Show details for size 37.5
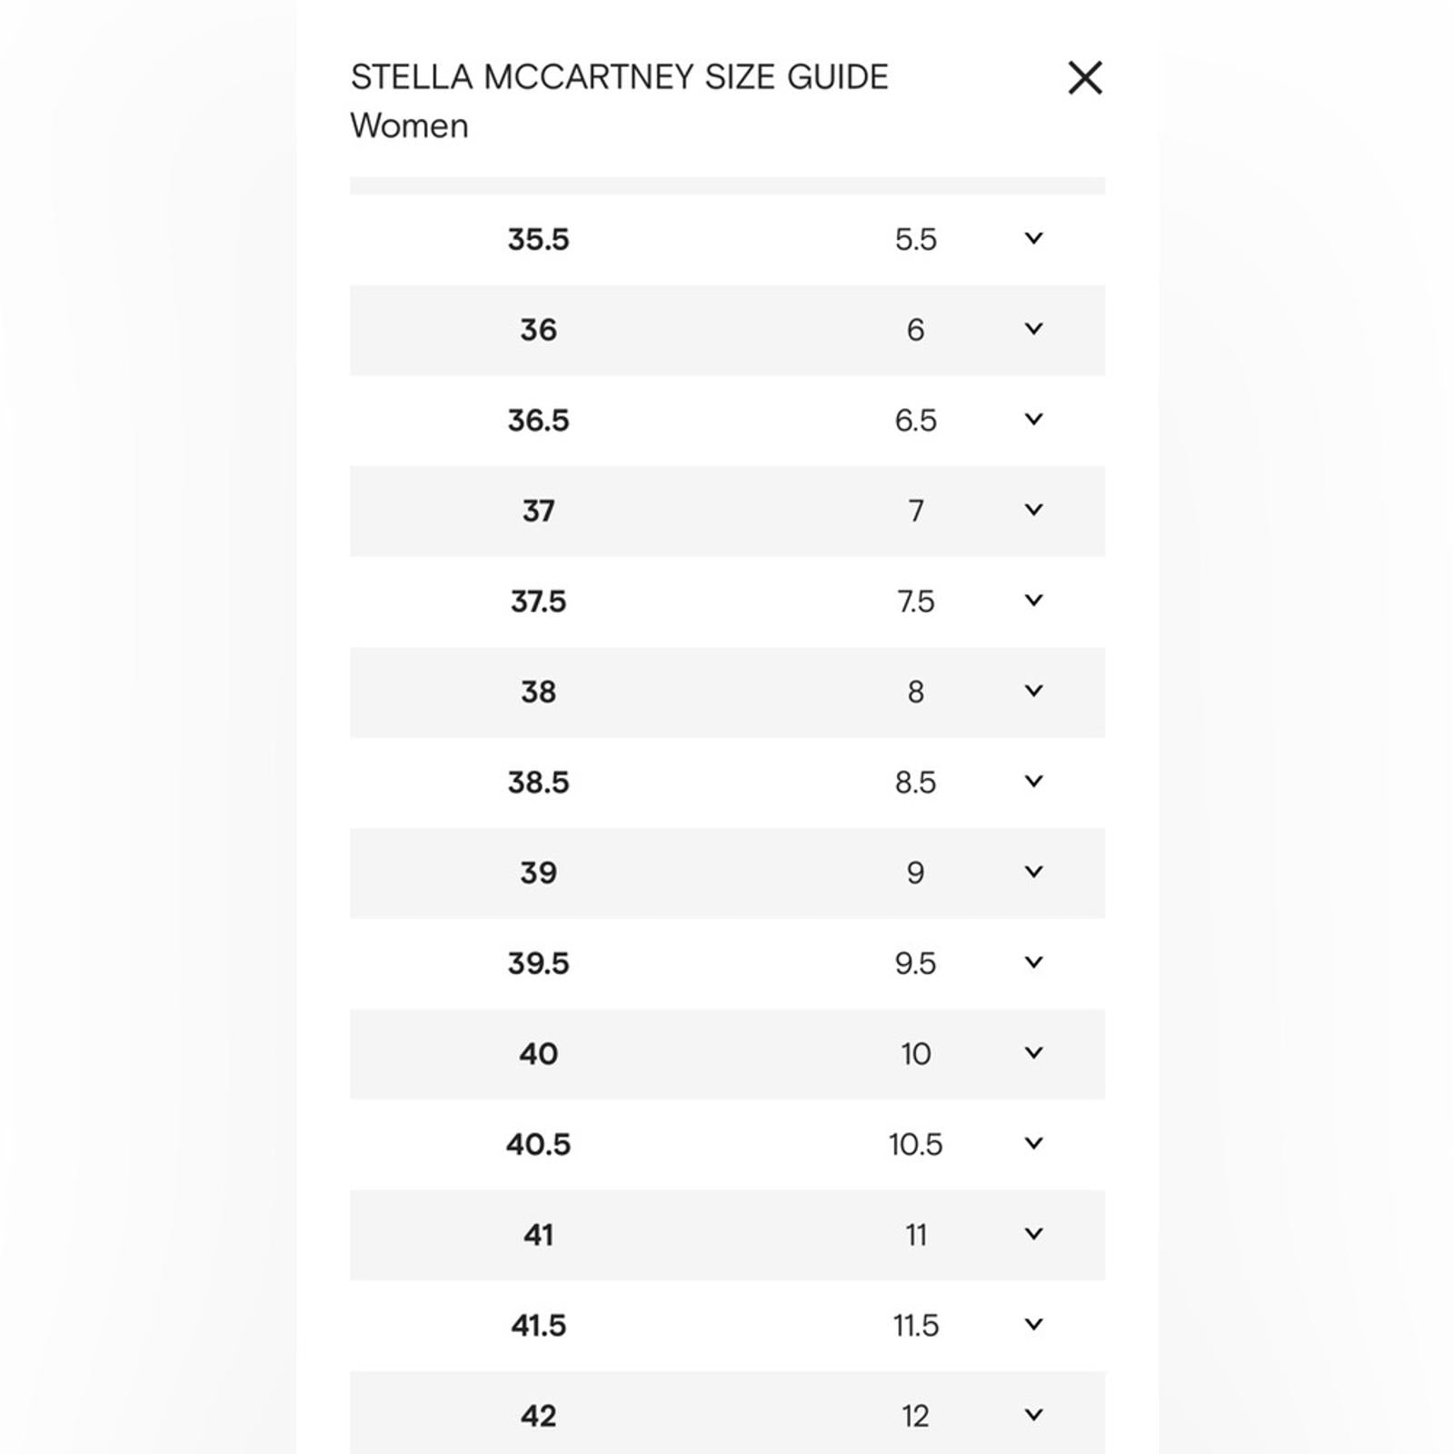This screenshot has height=1454, width=1454. [1033, 600]
